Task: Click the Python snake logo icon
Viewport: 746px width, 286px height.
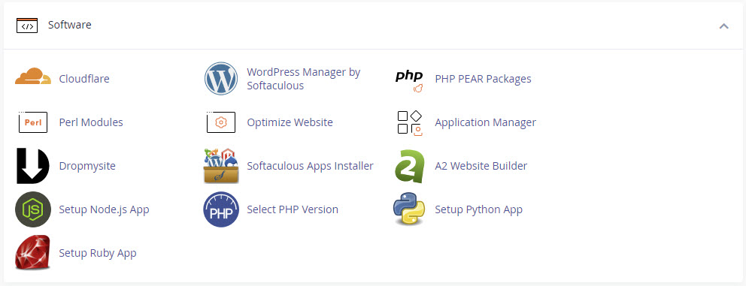Action: pyautogui.click(x=409, y=209)
